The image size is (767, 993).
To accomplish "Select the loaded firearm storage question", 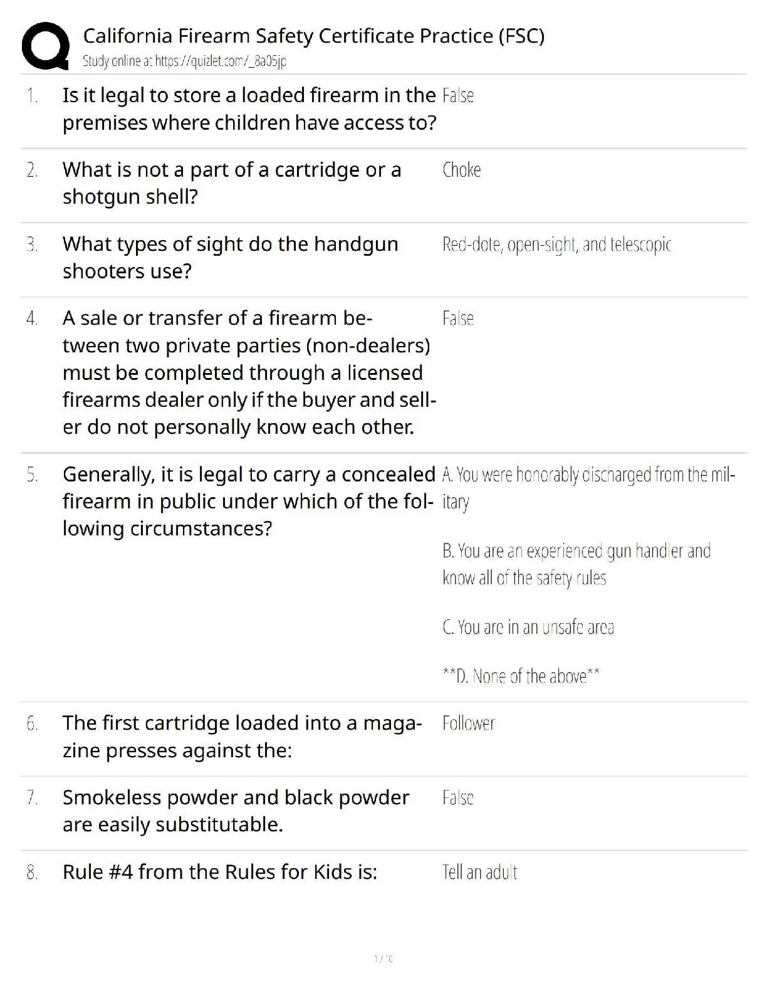I will pos(249,109).
